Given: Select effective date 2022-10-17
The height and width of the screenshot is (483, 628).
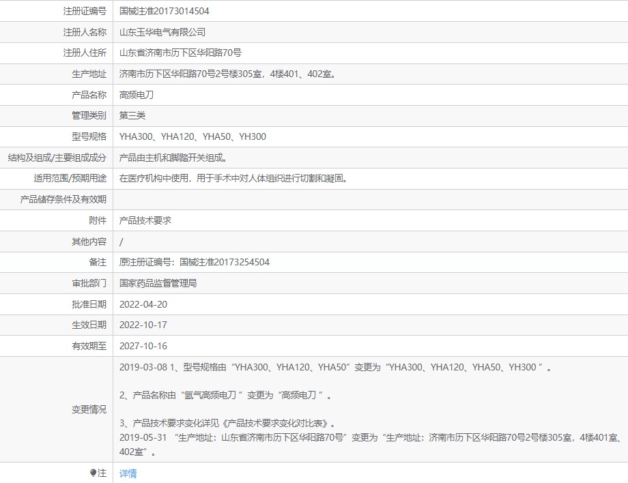Looking at the screenshot, I should coord(143,325).
